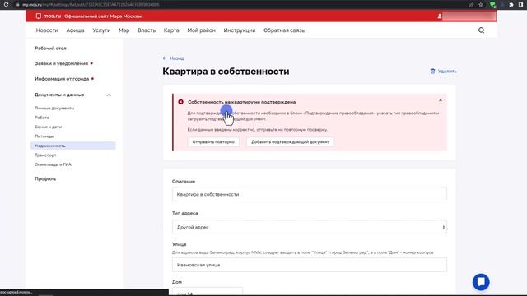Select Питомцы in the sidebar
This screenshot has height=296, width=527.
(44, 136)
